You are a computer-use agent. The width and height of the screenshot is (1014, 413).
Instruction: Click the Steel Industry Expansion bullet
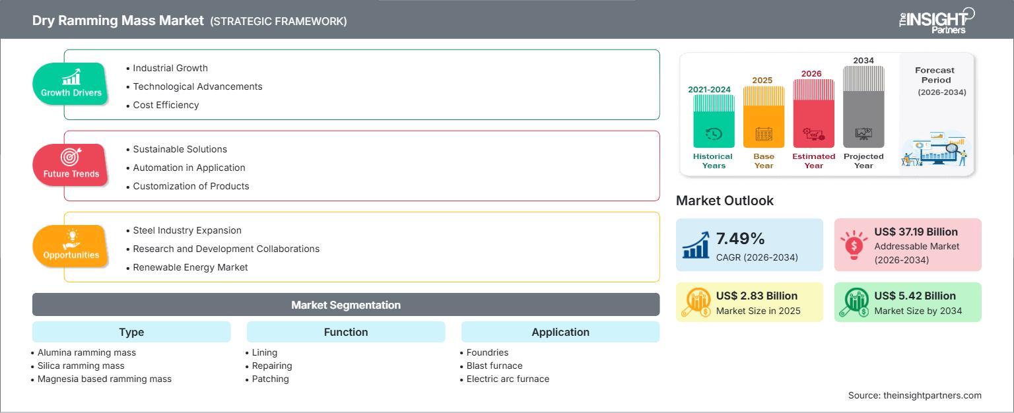[x=187, y=230]
